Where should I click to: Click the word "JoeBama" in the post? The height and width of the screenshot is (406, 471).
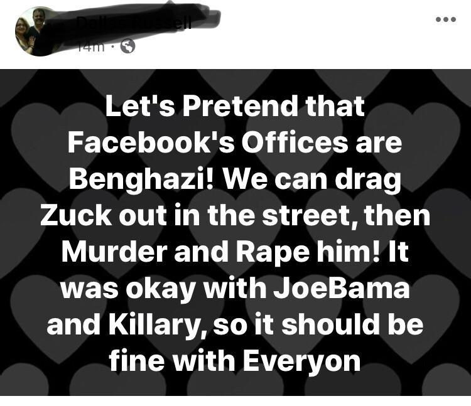coord(342,287)
